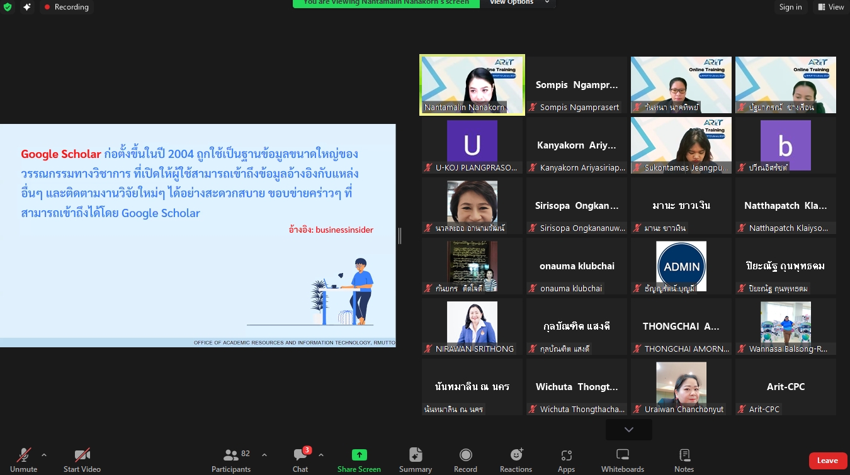Viewport: 850px width, 475px height.
Task: Select Sirisopa Ongkananuw tile
Action: click(577, 206)
